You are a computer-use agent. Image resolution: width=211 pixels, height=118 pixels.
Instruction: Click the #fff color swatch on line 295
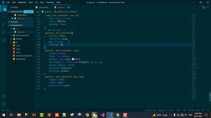coord(73,59)
